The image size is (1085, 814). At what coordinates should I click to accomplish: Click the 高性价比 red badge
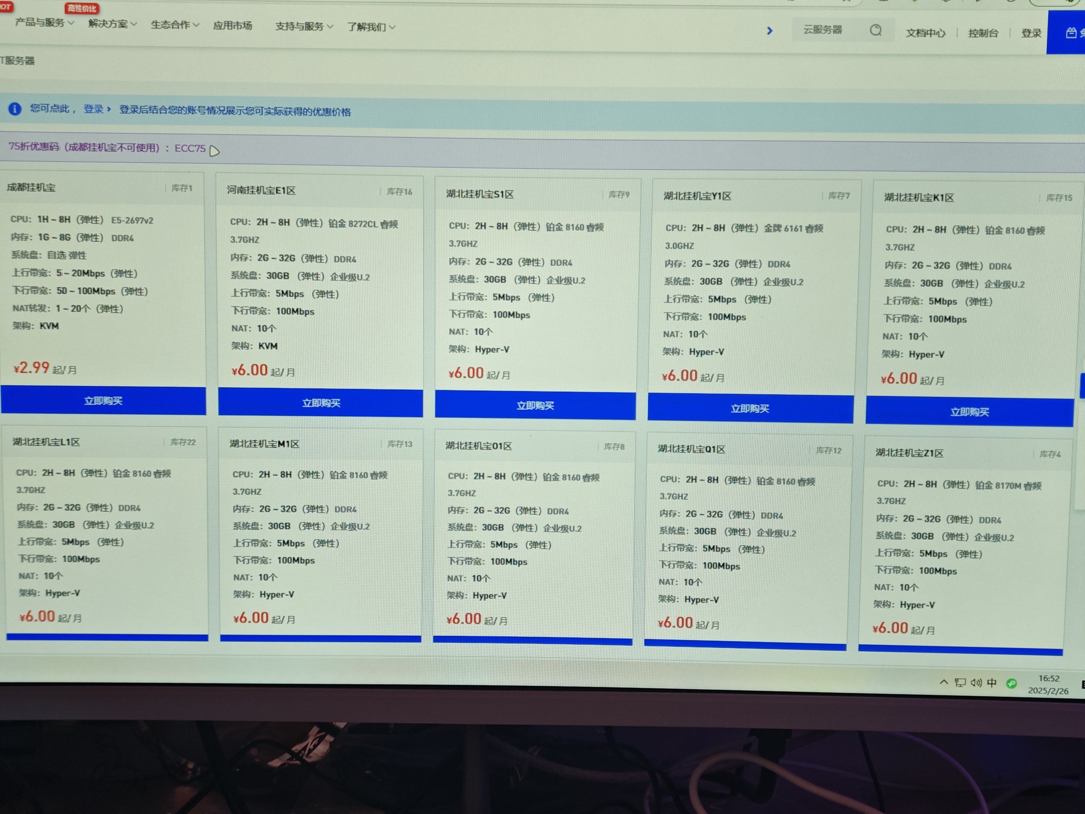click(82, 8)
